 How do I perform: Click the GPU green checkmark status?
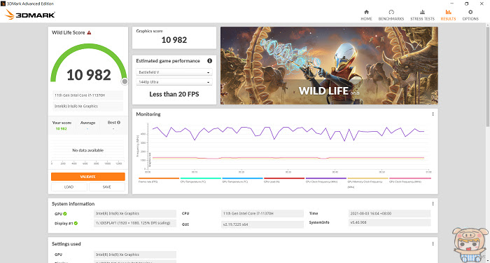coord(65,213)
